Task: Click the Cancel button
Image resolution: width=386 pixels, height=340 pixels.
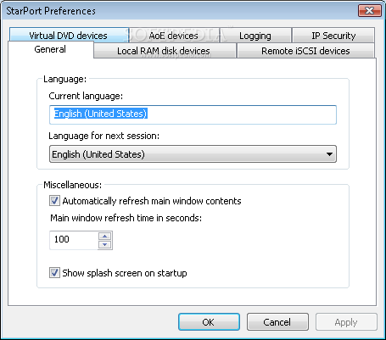Action: (277, 321)
